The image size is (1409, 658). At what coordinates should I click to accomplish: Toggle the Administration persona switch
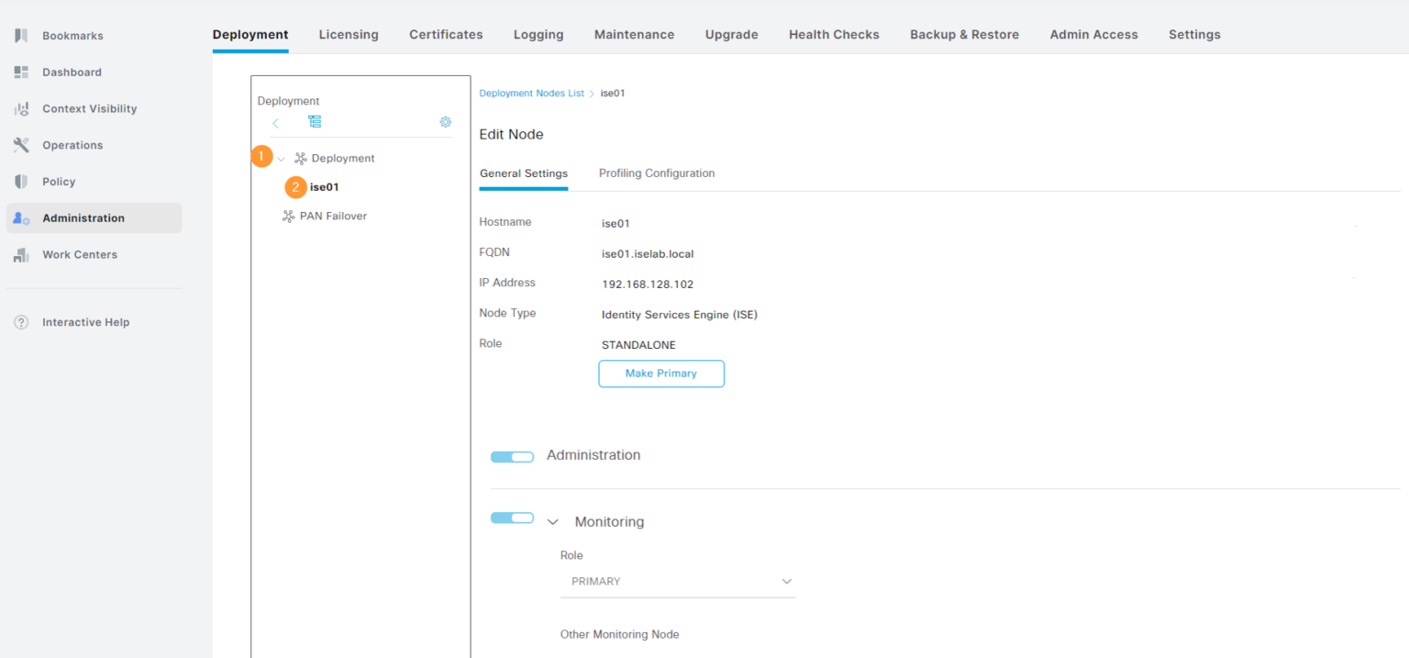click(512, 456)
